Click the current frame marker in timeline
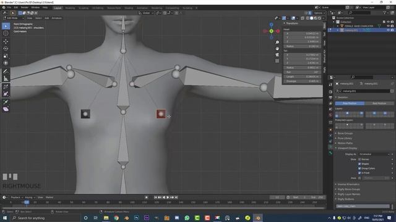The width and height of the screenshot is (396, 222). coord(26,202)
